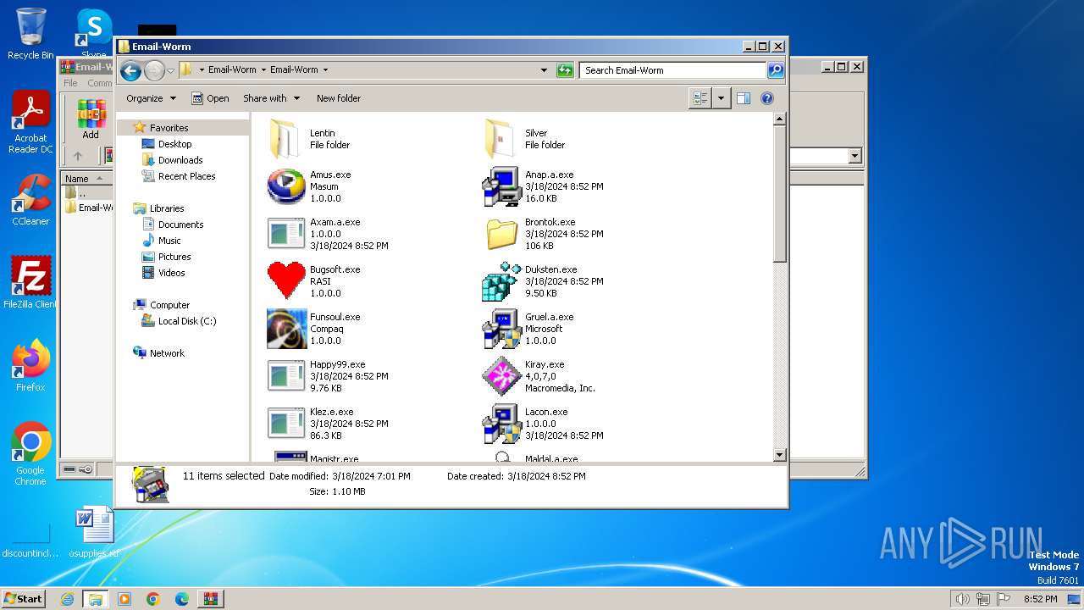Select the Klez.e.exe file icon
The image size is (1084, 610).
[x=286, y=424]
